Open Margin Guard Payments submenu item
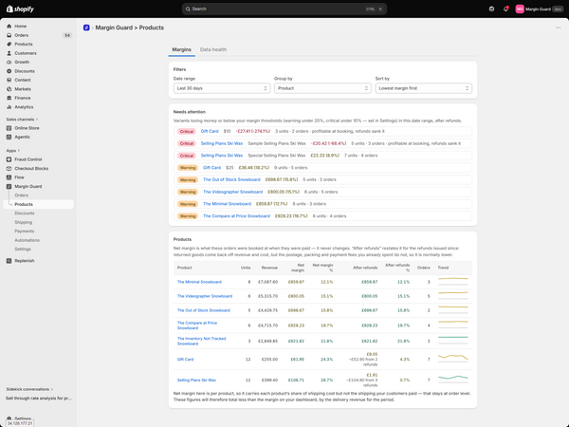This screenshot has height=427, width=569. (x=25, y=232)
